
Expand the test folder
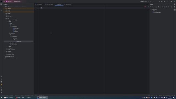(7, 46)
